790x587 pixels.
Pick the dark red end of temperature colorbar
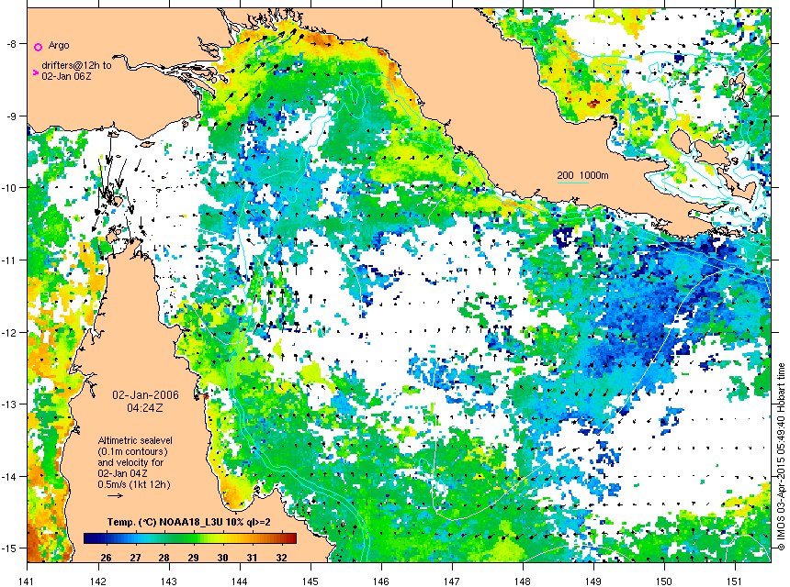pos(291,538)
